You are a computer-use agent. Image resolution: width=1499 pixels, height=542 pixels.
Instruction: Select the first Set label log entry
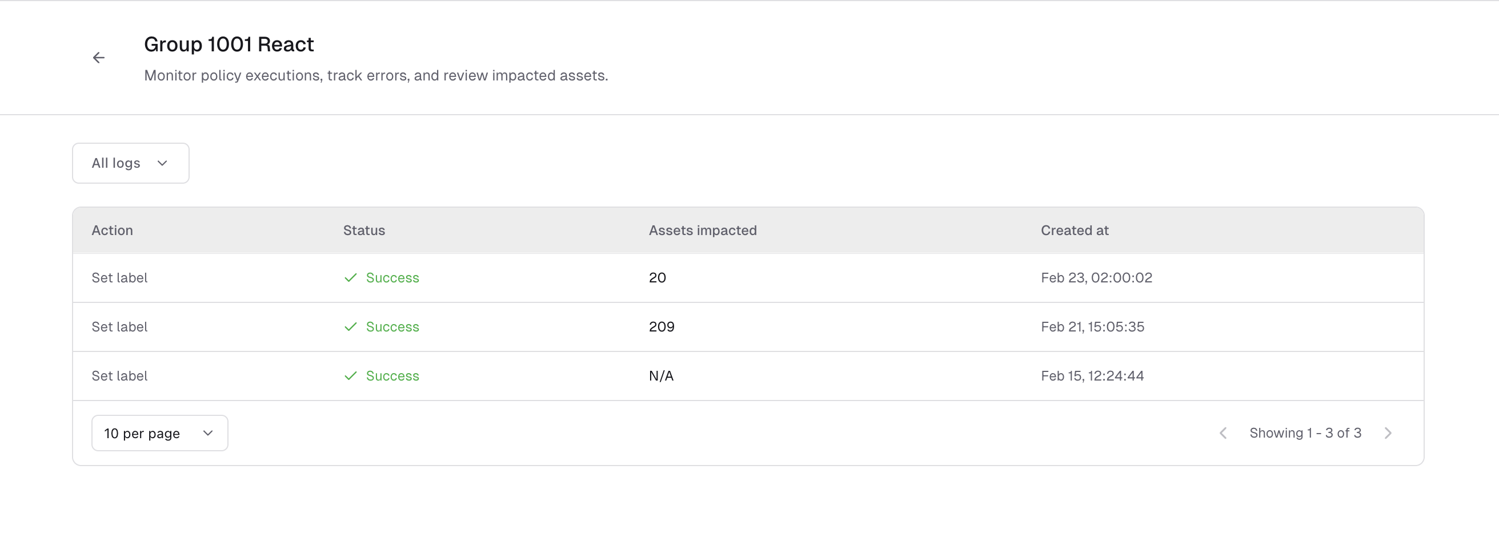click(119, 278)
